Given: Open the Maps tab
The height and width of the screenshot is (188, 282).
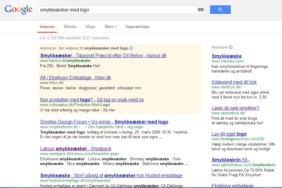Looking at the screenshot, I should click(x=91, y=27).
